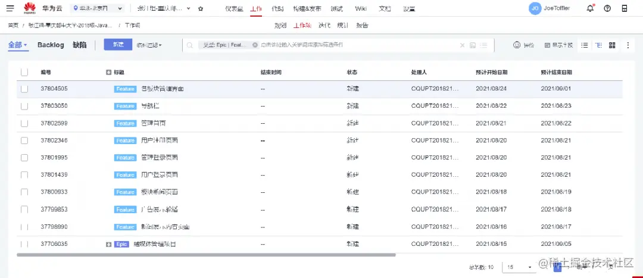
Task: Switch to the card grid view icon
Action: coord(612,45)
